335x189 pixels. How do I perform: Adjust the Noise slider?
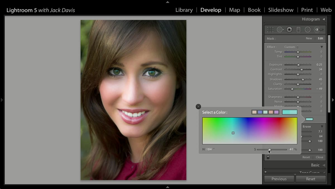coord(298,102)
